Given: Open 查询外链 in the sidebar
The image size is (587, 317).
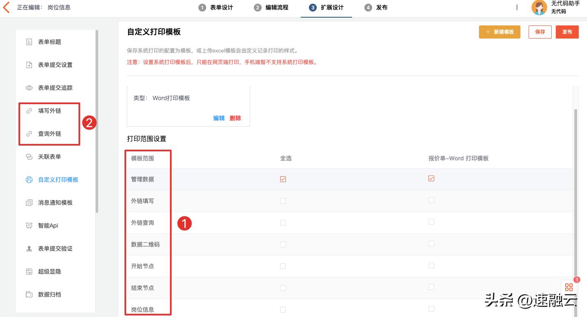Looking at the screenshot, I should pyautogui.click(x=50, y=134).
